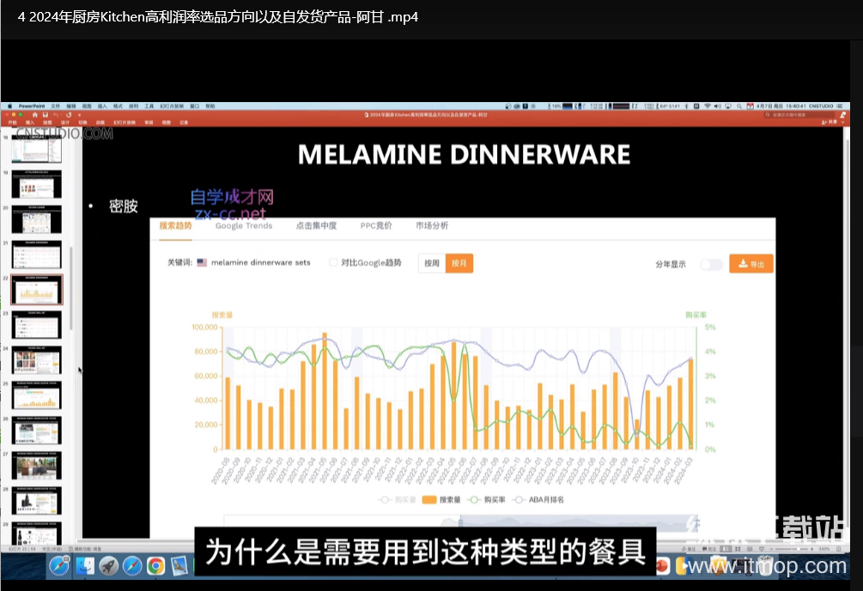Check the 对比Google趋势 checkbox
Image resolution: width=863 pixels, height=591 pixels.
(334, 262)
